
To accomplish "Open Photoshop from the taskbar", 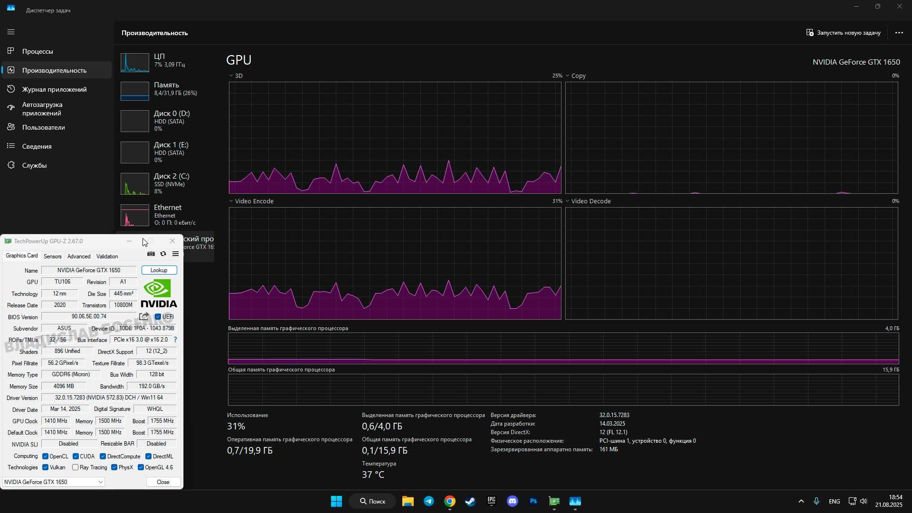I will (533, 501).
